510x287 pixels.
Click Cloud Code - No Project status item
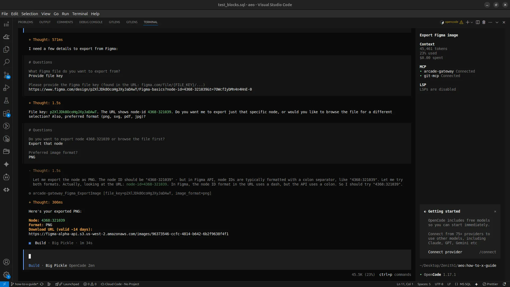(x=120, y=284)
